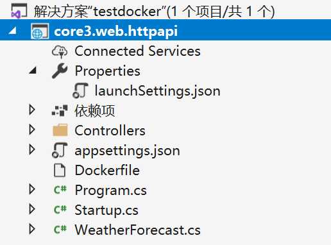Screen dimensions: 331x245
Task: Click the Properties wrench icon
Action: pyautogui.click(x=60, y=71)
